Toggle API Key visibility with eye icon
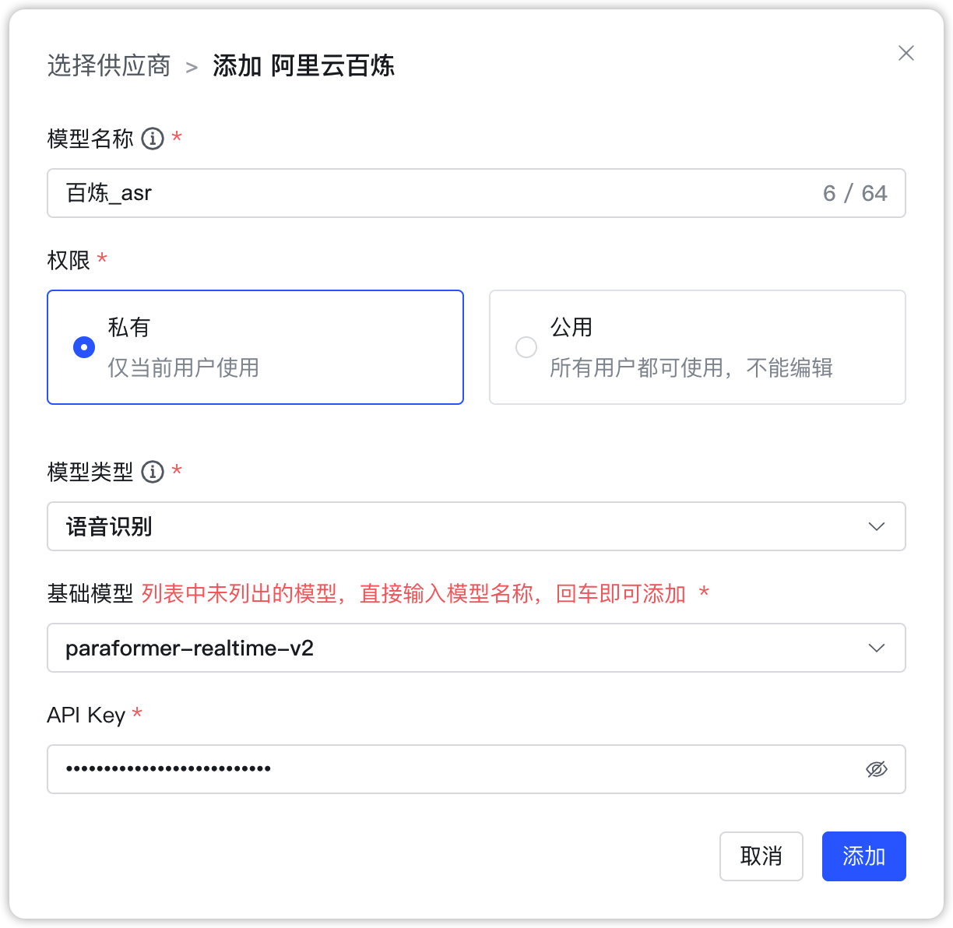The width and height of the screenshot is (953, 928). (x=877, y=769)
